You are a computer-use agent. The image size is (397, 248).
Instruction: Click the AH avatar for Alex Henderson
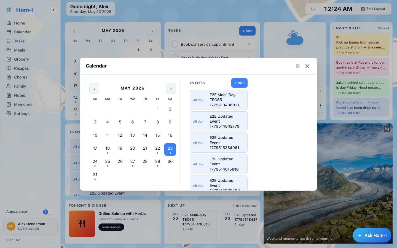pos(11,226)
